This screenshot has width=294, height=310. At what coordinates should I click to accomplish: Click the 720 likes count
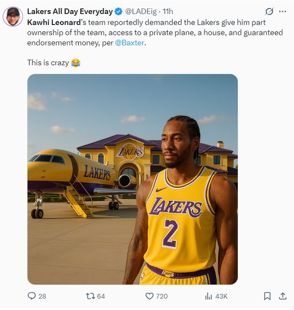[162, 296]
